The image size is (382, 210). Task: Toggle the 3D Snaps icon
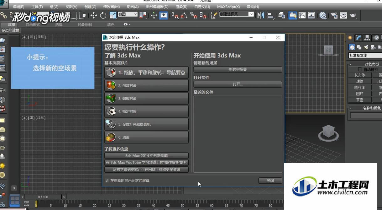tap(175, 15)
